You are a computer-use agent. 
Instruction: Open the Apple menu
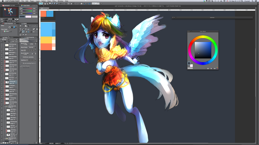(3, 1)
